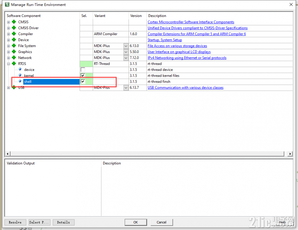Expand the Device tree node

(8, 40)
